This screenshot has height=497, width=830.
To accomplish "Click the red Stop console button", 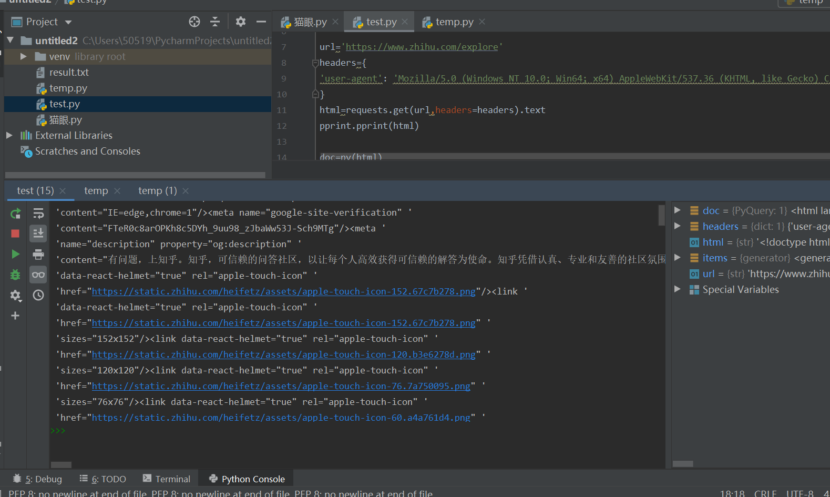I will coord(15,234).
